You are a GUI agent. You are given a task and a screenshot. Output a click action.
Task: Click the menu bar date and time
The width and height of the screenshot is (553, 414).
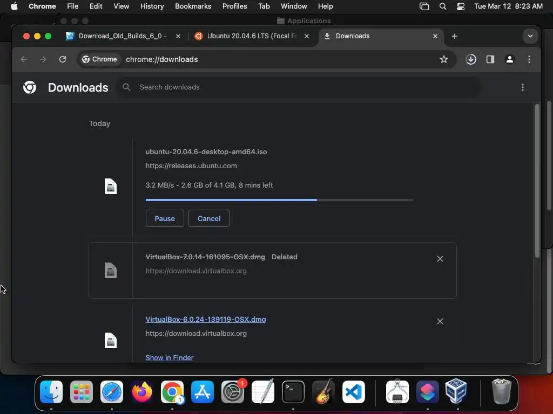tap(508, 6)
